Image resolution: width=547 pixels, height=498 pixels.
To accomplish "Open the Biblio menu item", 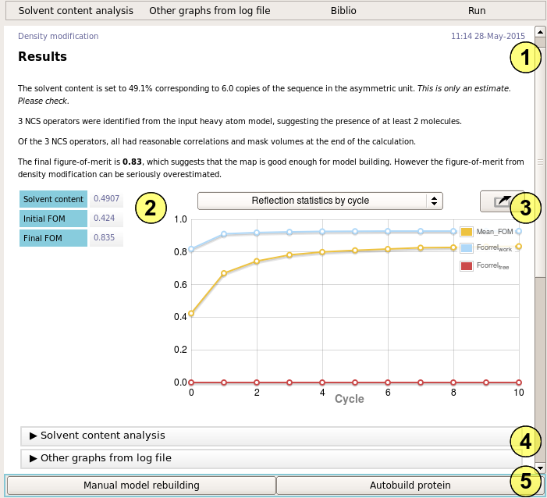I will [343, 11].
